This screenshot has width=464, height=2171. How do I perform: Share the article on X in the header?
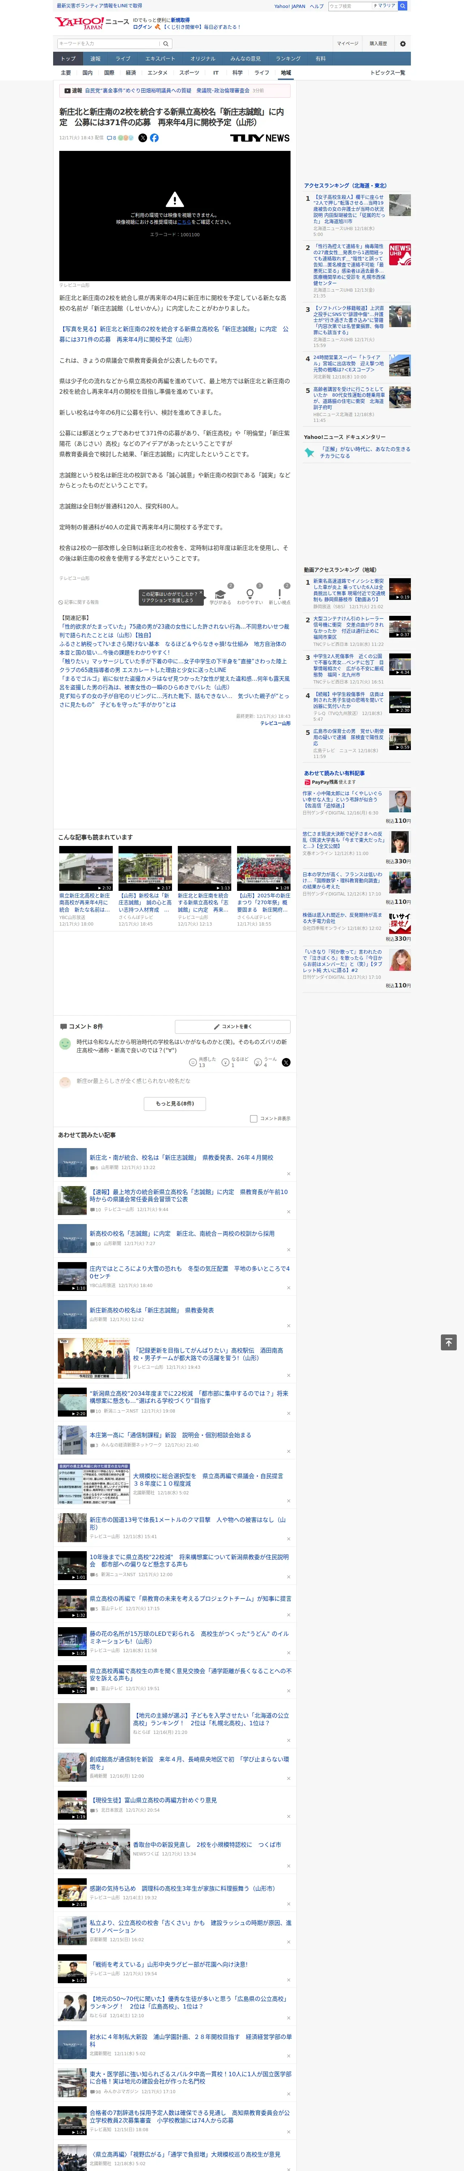click(142, 137)
